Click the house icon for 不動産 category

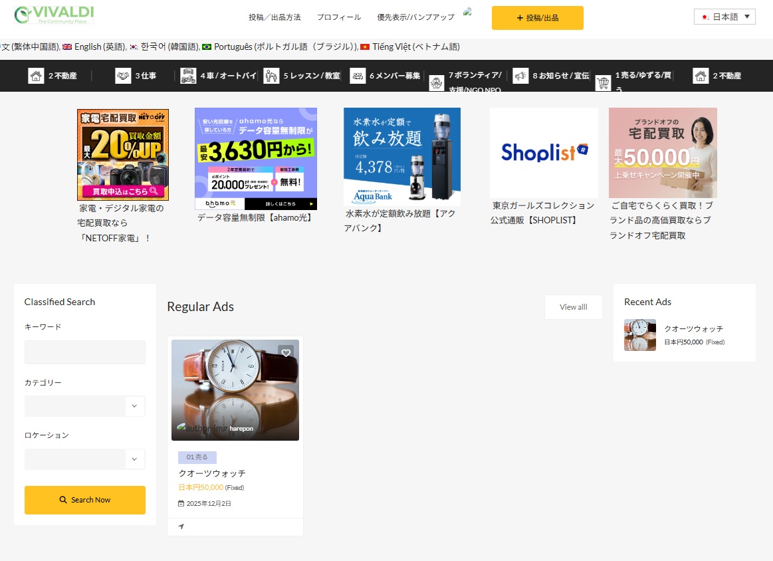click(x=36, y=76)
